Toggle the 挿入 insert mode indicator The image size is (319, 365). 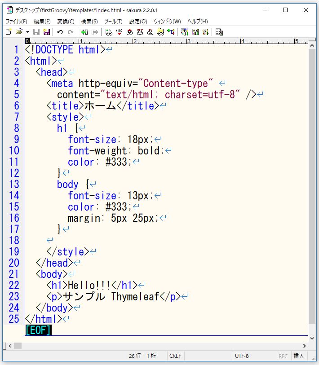(298, 356)
